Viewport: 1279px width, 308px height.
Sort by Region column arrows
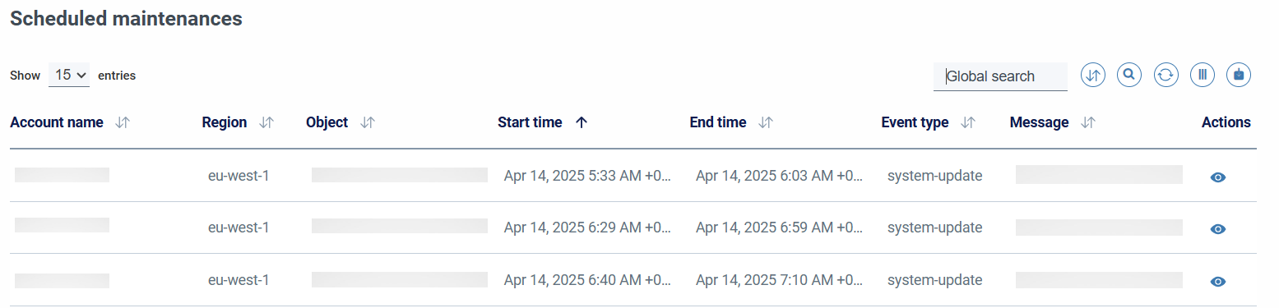click(x=266, y=122)
